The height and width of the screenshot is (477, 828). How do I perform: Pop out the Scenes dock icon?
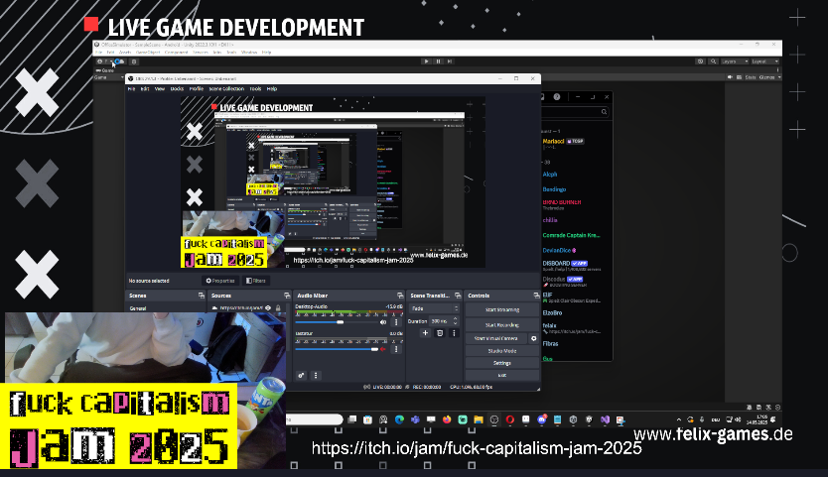tap(202, 296)
